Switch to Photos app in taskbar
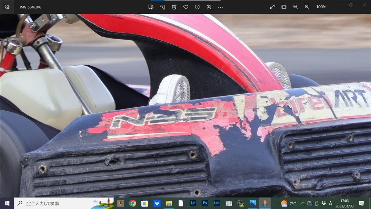 253,203
